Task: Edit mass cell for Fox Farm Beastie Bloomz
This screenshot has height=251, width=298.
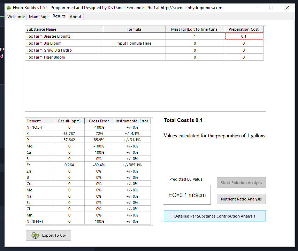Action: pos(195,36)
